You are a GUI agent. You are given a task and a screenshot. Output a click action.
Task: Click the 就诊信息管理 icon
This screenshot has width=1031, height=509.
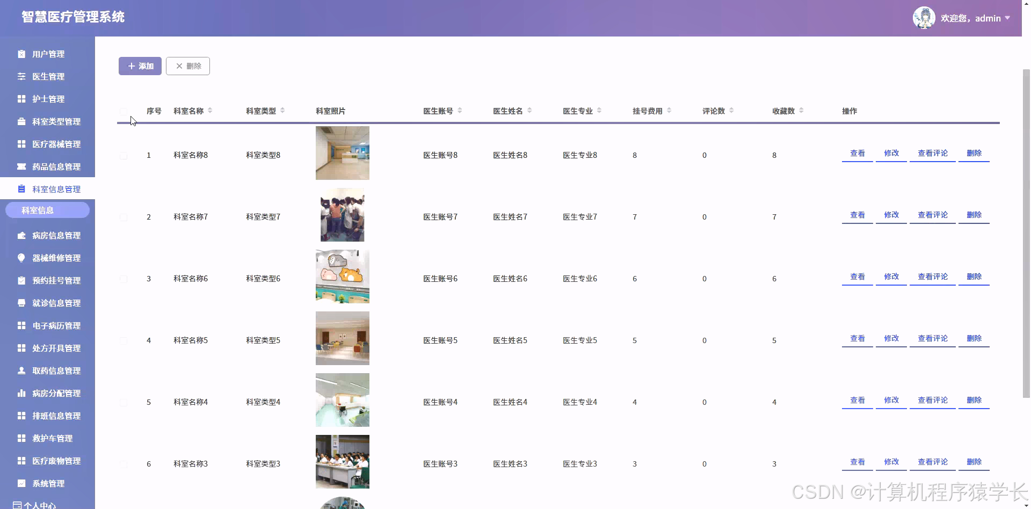click(21, 303)
